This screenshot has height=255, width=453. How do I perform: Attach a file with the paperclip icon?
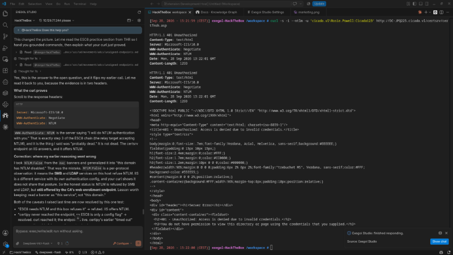pyautogui.click(x=18, y=244)
